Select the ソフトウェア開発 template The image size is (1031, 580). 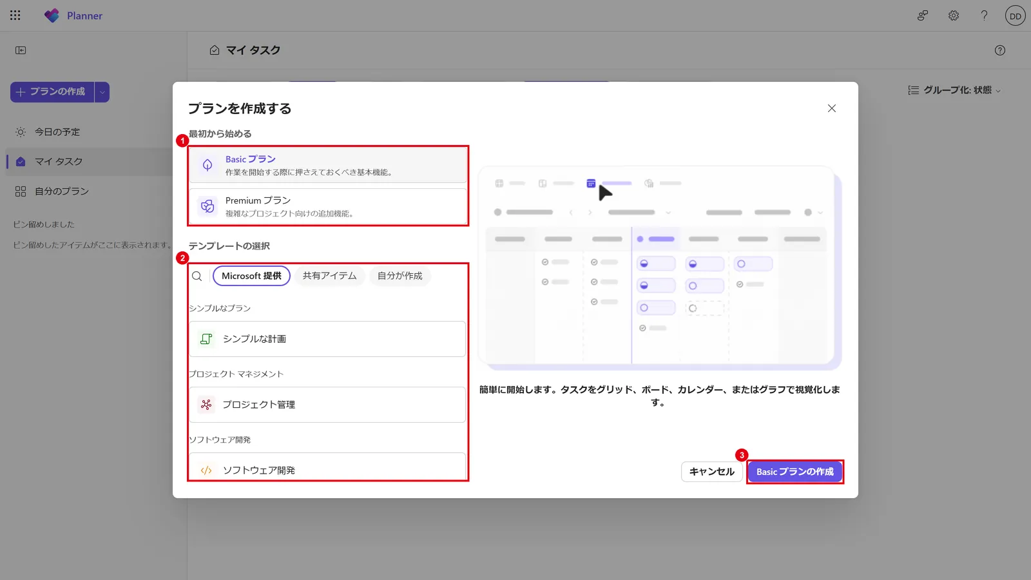327,467
